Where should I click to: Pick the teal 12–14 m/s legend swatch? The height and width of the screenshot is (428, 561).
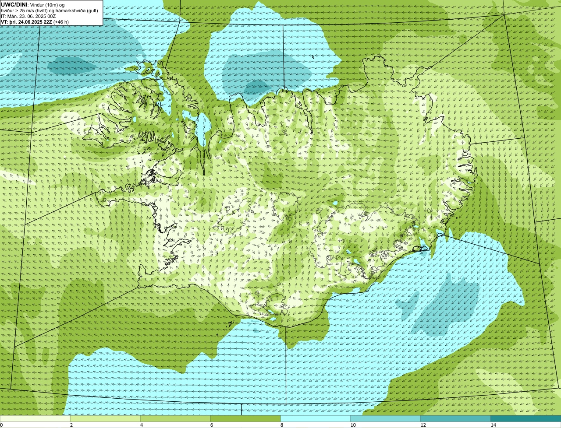tap(456, 419)
